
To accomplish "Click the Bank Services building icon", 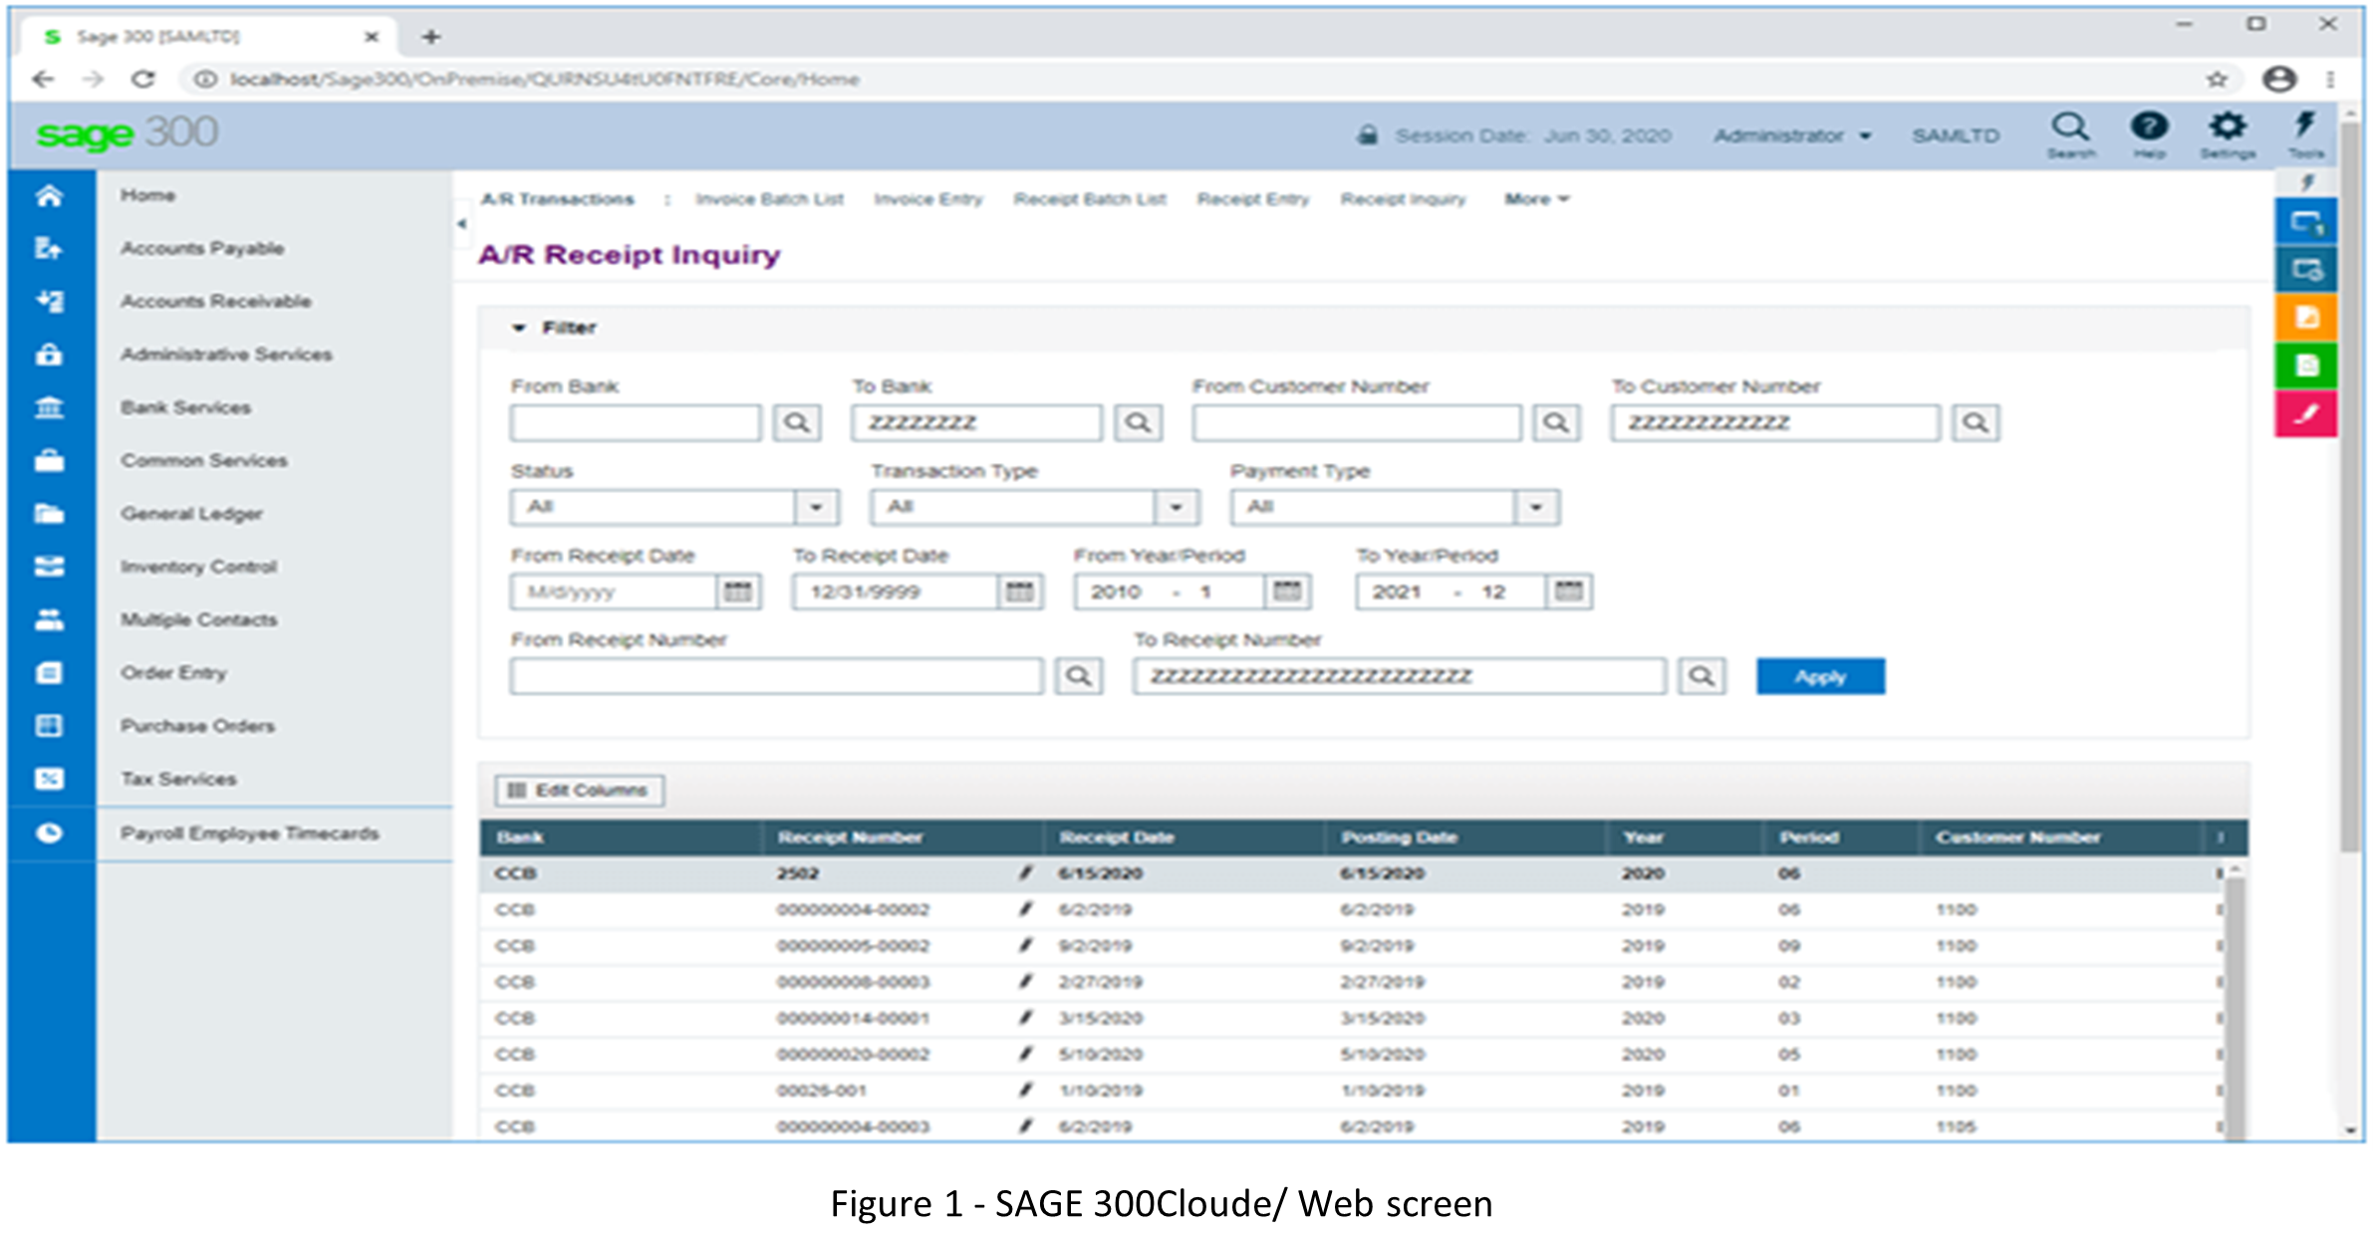I will click(49, 407).
